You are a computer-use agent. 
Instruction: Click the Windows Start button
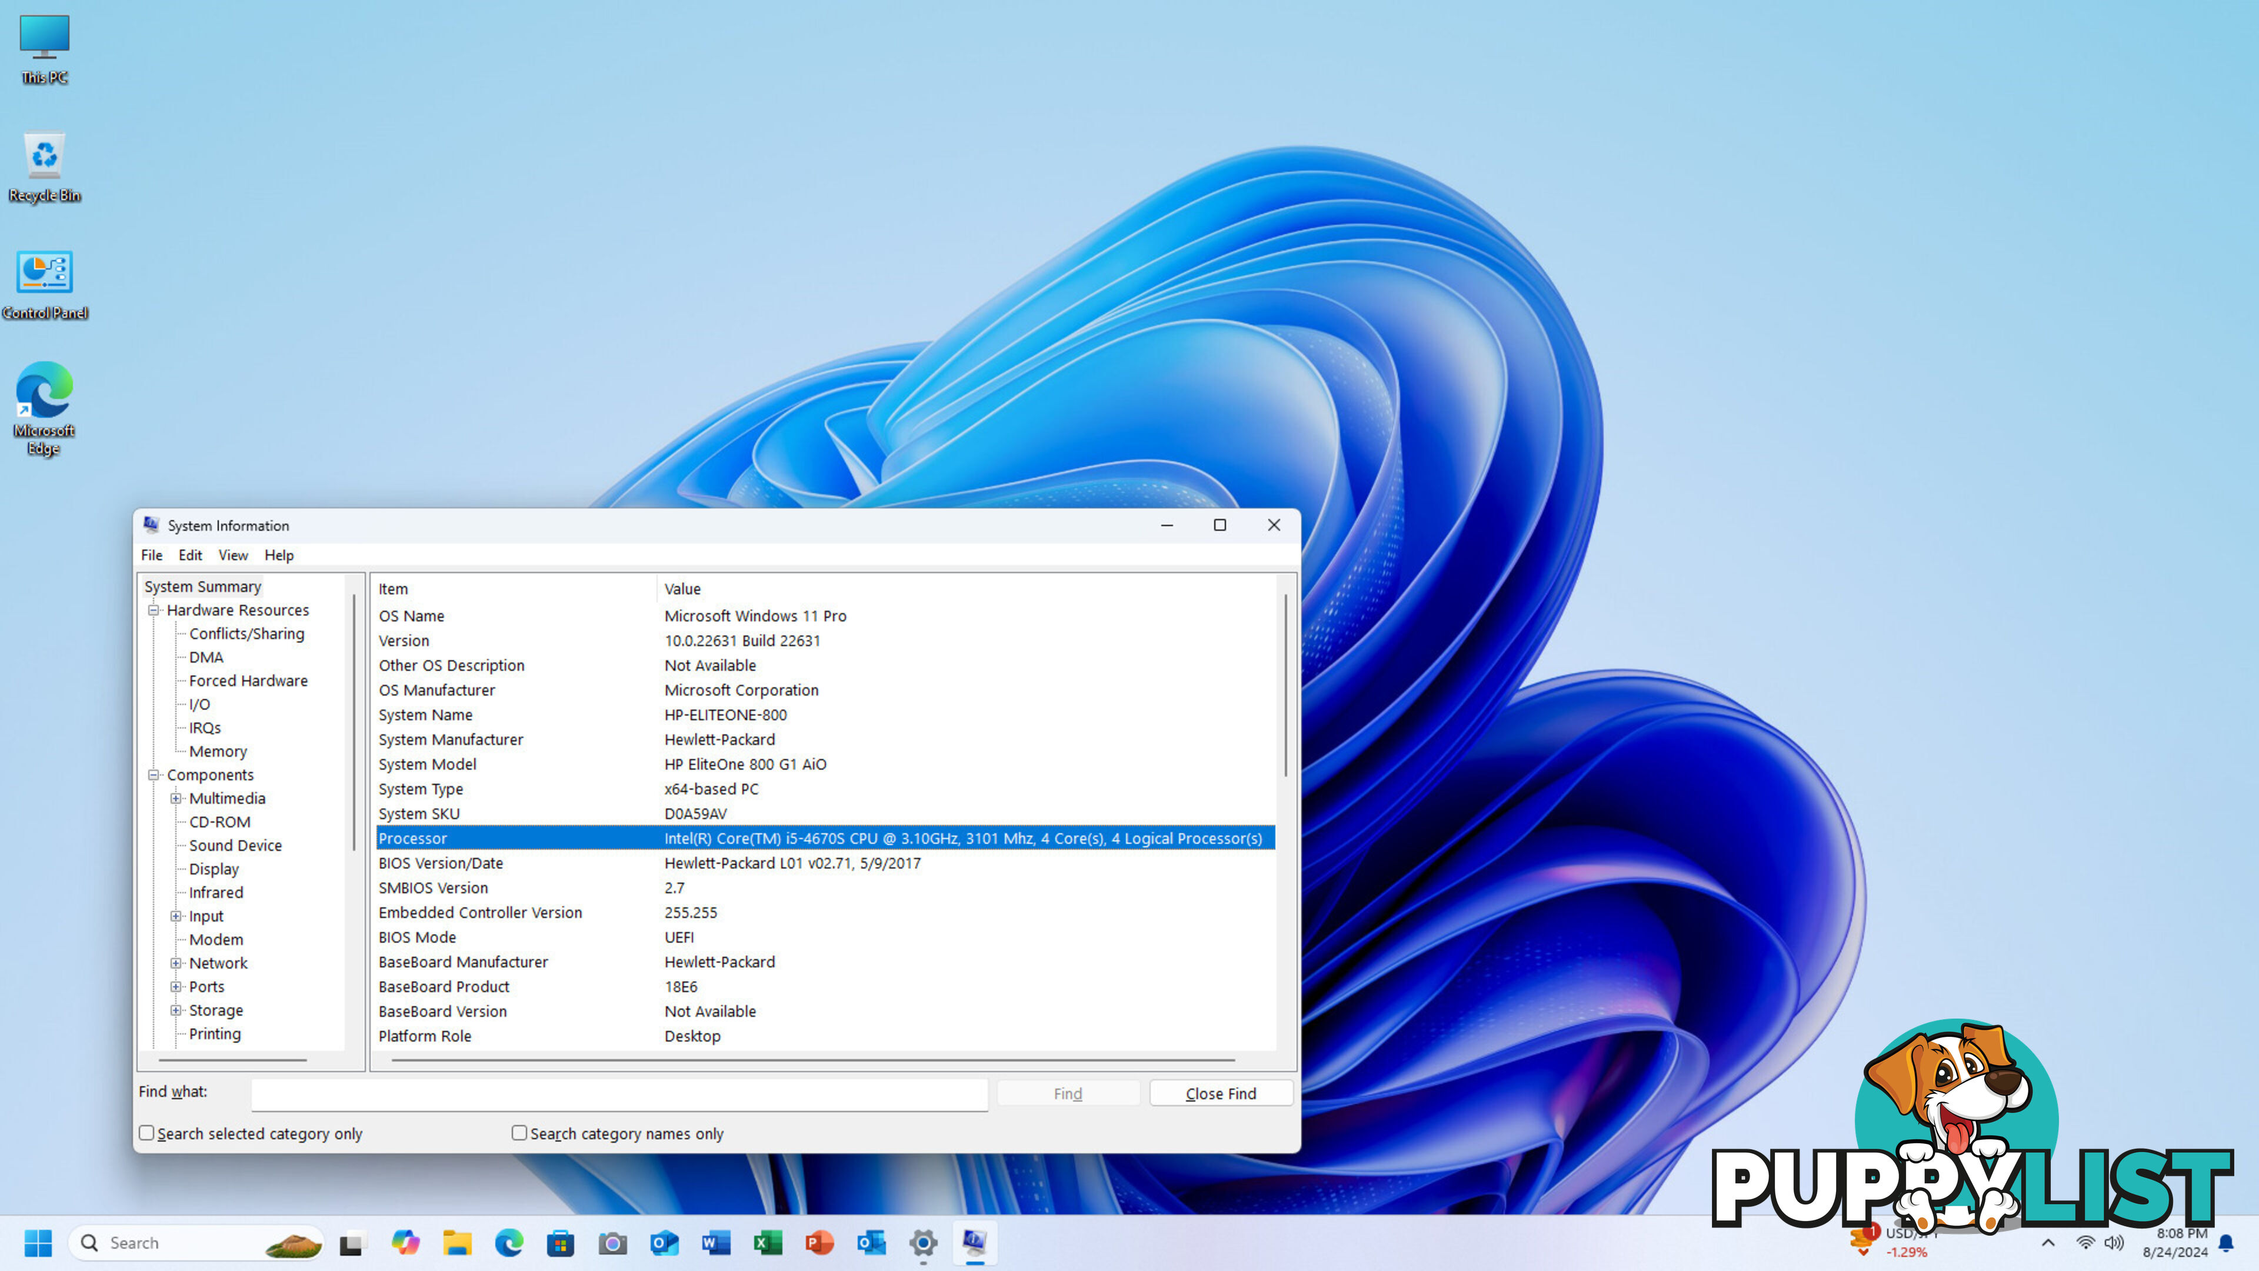pyautogui.click(x=38, y=1243)
